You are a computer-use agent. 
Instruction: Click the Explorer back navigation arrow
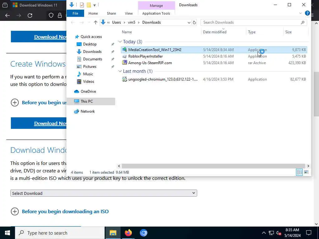tap(73, 22)
